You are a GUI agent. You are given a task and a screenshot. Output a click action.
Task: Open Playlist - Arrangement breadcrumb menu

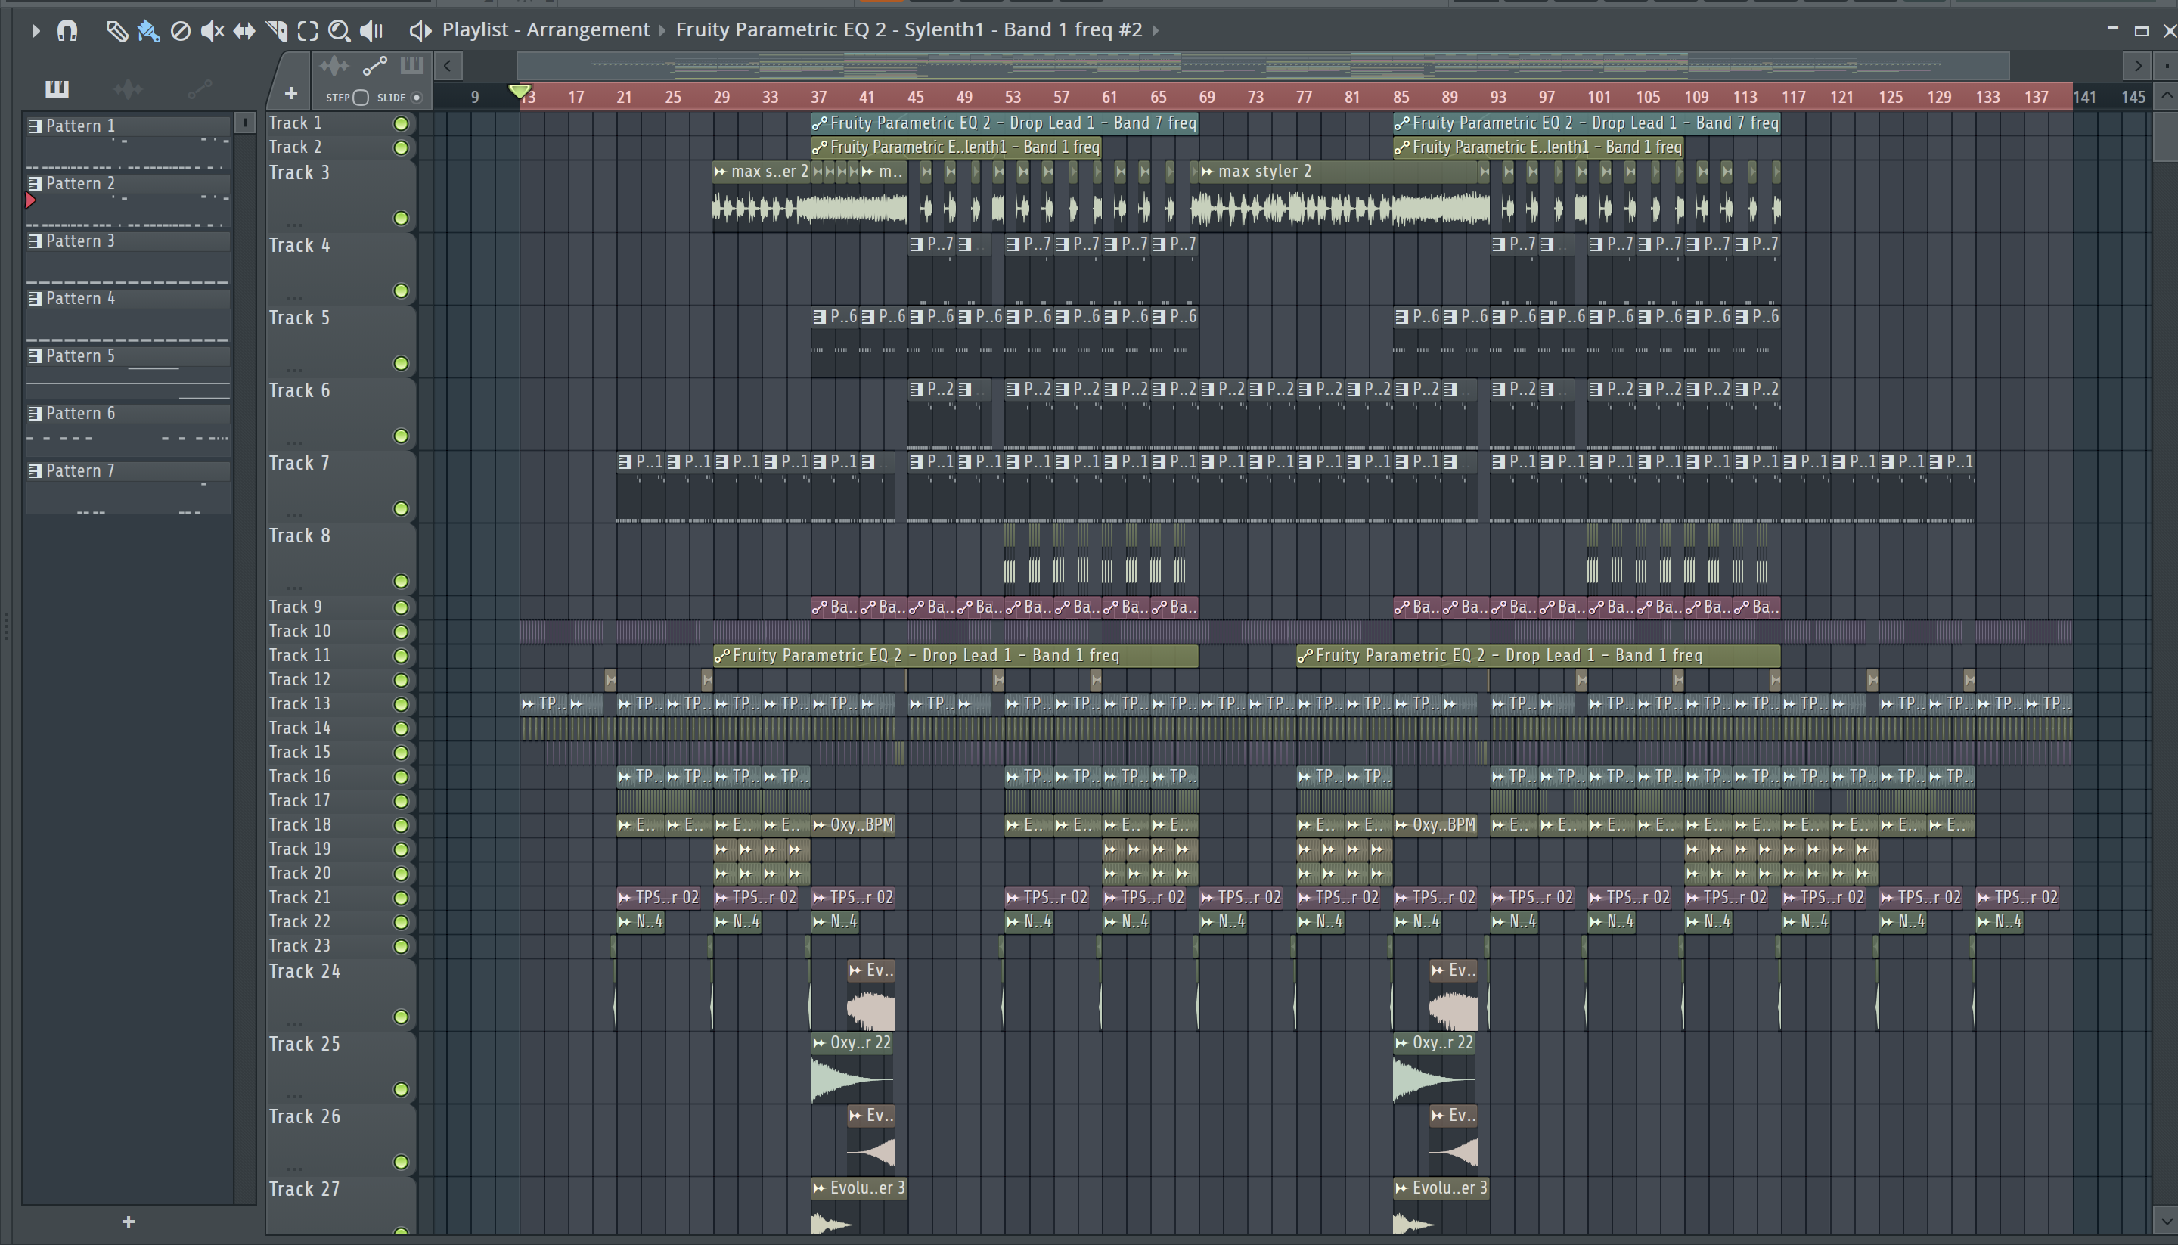(x=545, y=30)
